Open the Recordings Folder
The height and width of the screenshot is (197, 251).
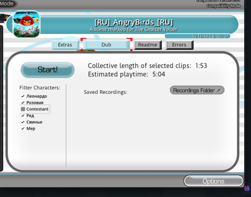tap(197, 90)
